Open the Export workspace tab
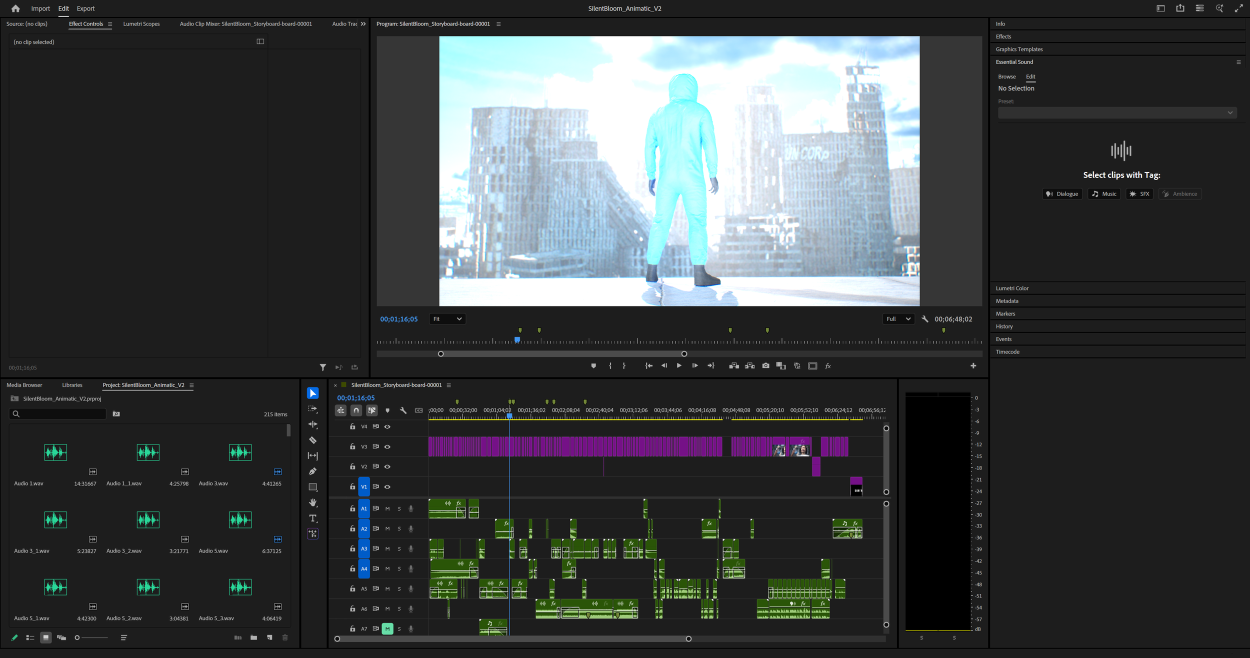1250x658 pixels. coord(85,8)
